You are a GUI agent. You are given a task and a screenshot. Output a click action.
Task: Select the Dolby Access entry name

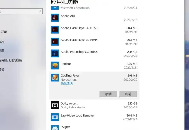[69, 103]
